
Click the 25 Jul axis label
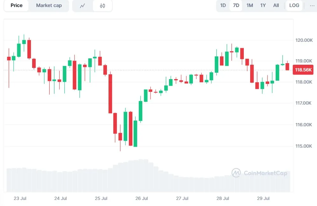[x=101, y=198]
